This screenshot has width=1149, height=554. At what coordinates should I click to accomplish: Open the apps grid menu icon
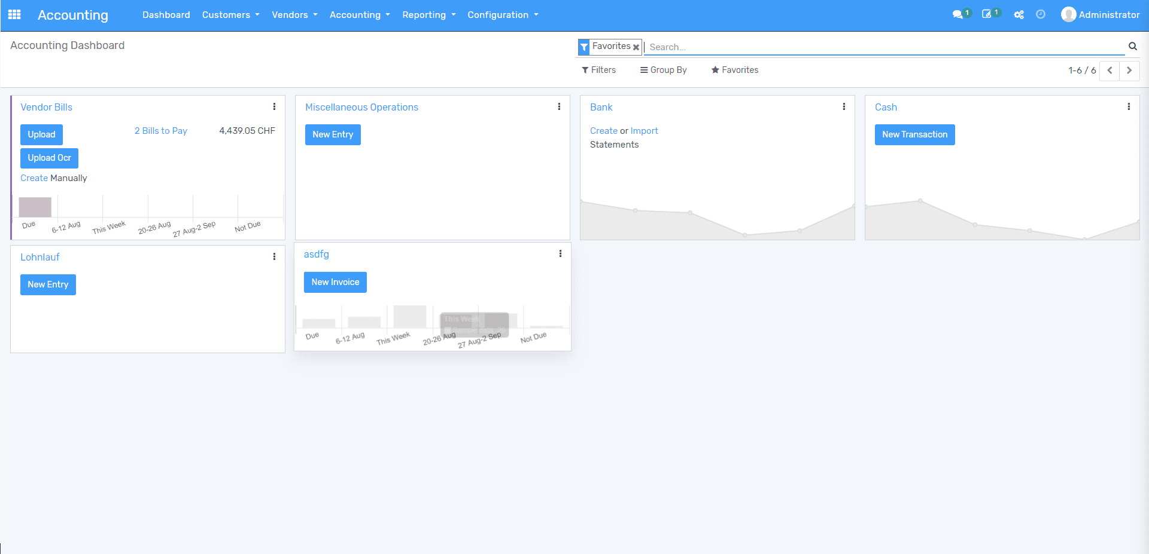pos(14,14)
